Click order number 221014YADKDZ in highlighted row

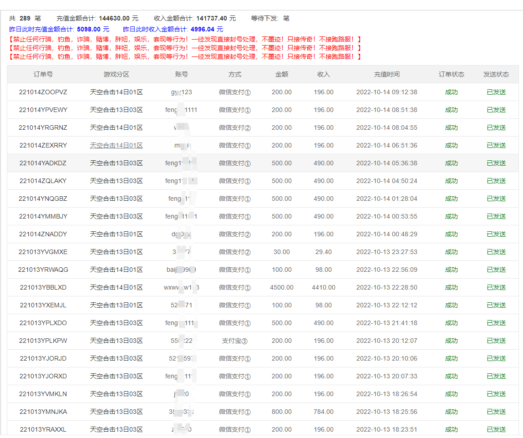[43, 163]
